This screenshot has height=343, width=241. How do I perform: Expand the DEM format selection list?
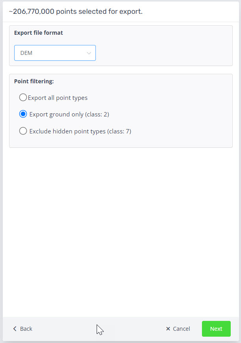(55, 52)
